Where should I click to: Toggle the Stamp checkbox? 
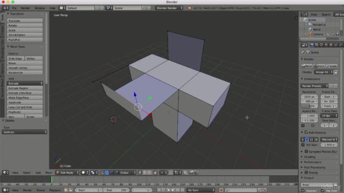pyautogui.click(x=306, y=173)
